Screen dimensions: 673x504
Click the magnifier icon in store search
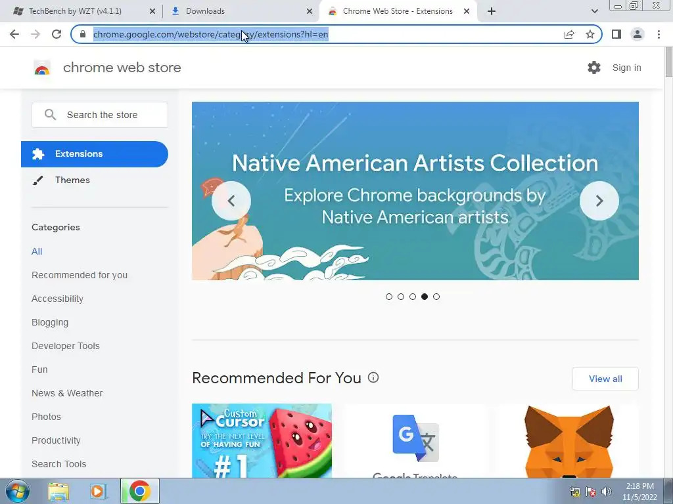[50, 114]
